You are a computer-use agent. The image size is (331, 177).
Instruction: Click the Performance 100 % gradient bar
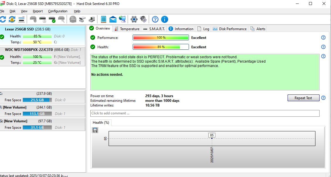[x=161, y=37]
